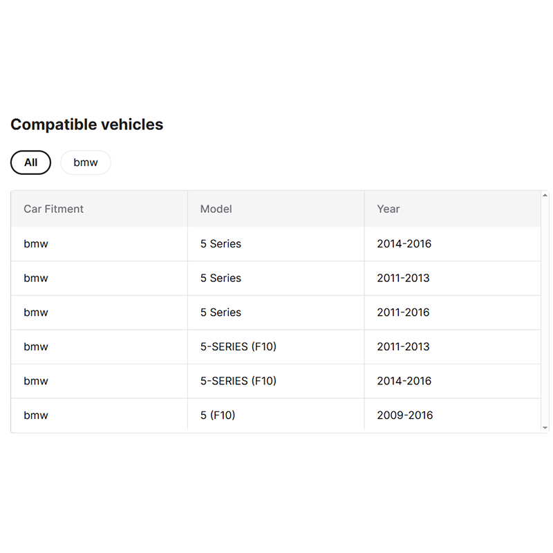Select the 2009-2016 year cell

(x=404, y=415)
